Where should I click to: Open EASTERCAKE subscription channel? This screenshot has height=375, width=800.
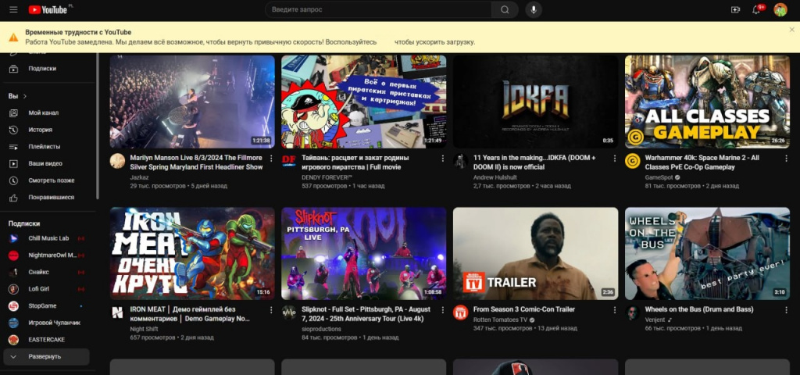48,339
